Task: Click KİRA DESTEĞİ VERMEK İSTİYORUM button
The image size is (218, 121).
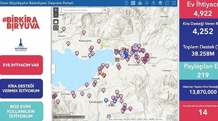Action: coord(21,88)
